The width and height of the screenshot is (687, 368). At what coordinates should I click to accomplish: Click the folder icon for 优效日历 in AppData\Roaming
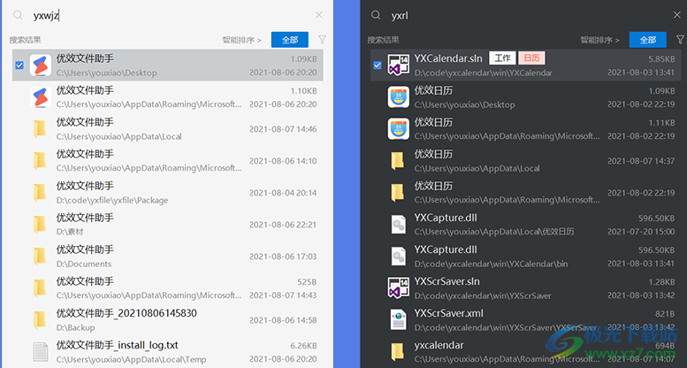tap(397, 193)
